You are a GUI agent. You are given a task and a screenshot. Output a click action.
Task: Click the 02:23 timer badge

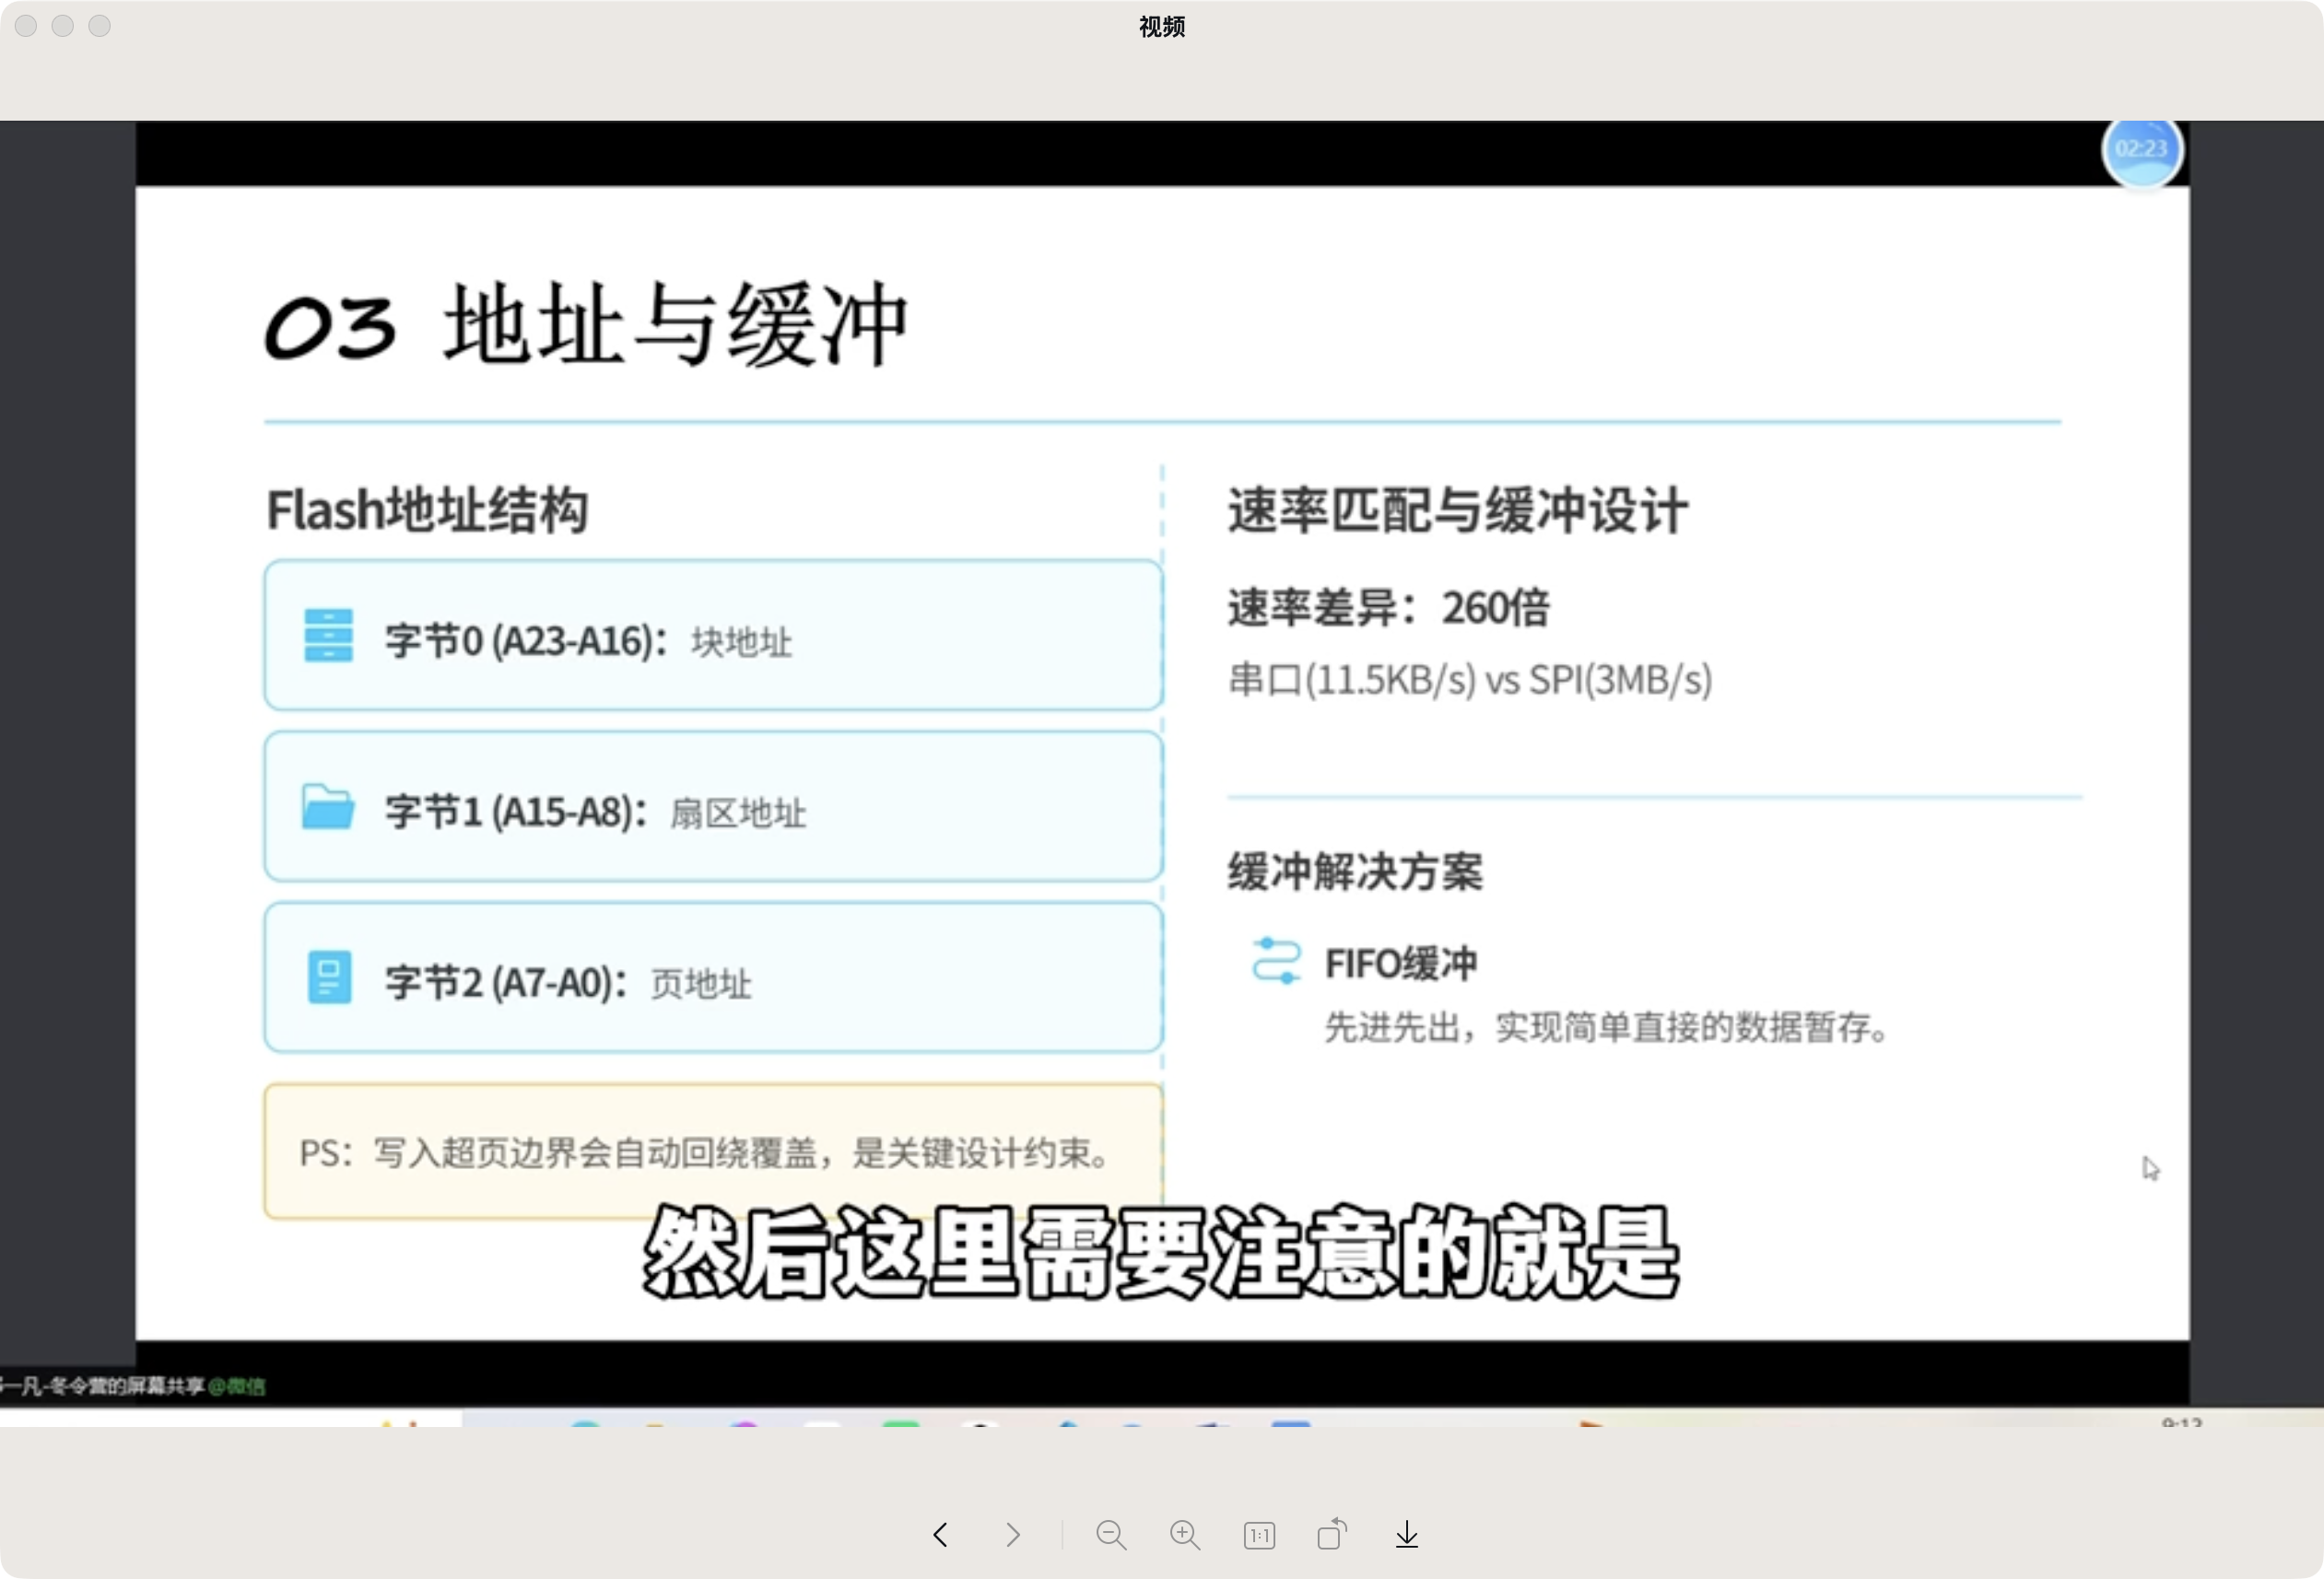pyautogui.click(x=2143, y=151)
